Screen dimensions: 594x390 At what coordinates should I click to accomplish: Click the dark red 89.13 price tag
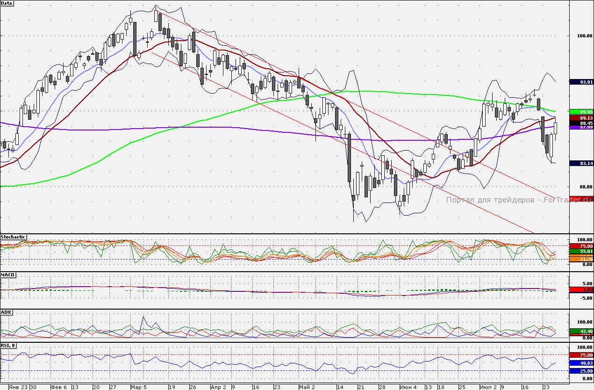[582, 118]
